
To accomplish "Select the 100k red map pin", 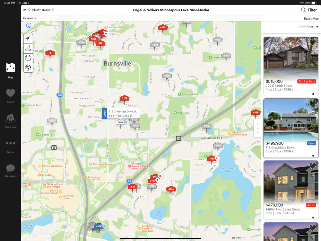I will coord(94,39).
